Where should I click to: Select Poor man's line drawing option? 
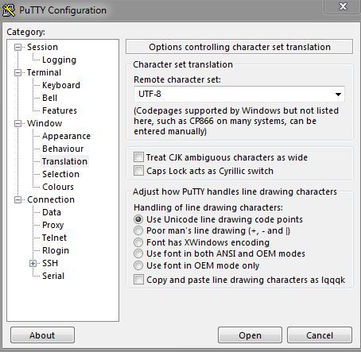click(138, 230)
